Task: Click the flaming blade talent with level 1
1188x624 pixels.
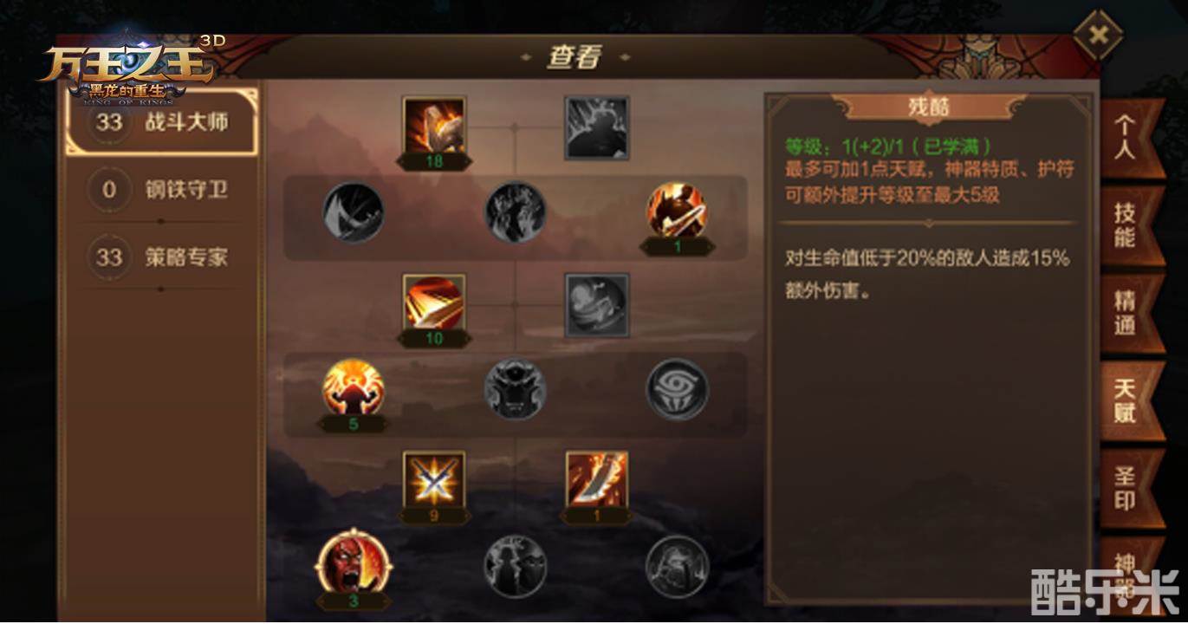Action: coord(597,479)
